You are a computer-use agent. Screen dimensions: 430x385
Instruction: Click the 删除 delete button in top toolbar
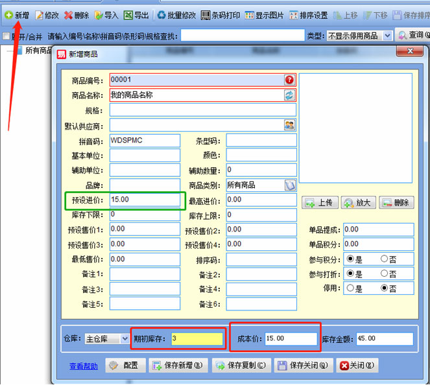(77, 15)
